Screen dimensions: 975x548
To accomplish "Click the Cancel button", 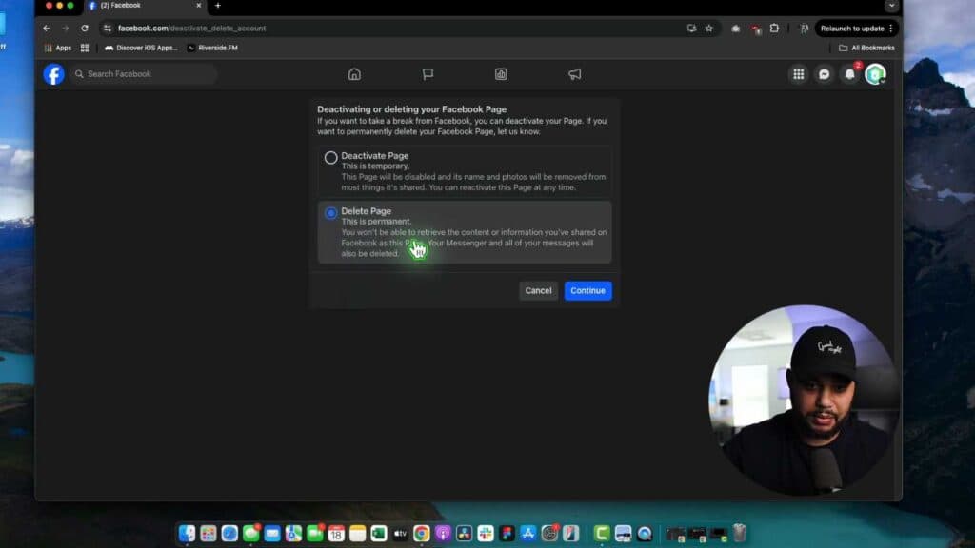I will click(x=538, y=291).
